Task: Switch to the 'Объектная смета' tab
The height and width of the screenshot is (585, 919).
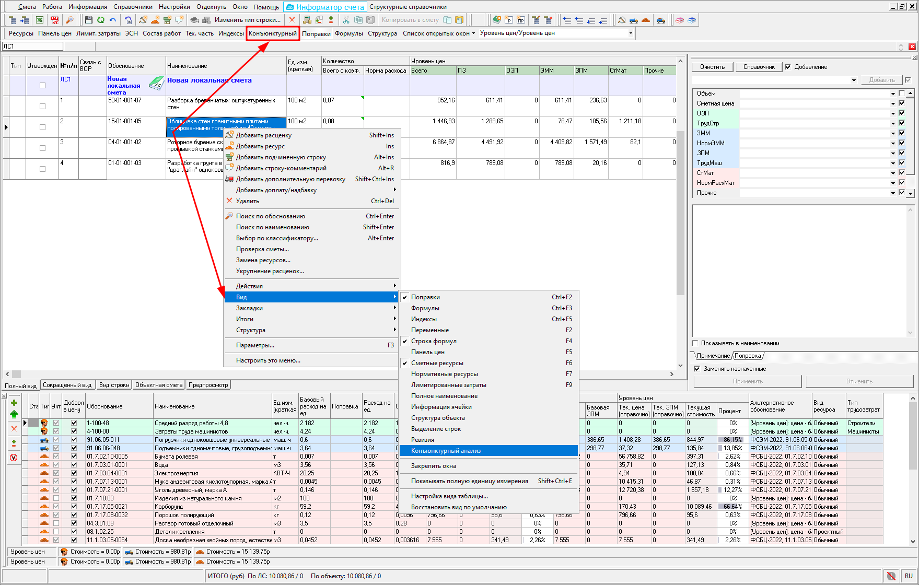Action: coord(159,385)
